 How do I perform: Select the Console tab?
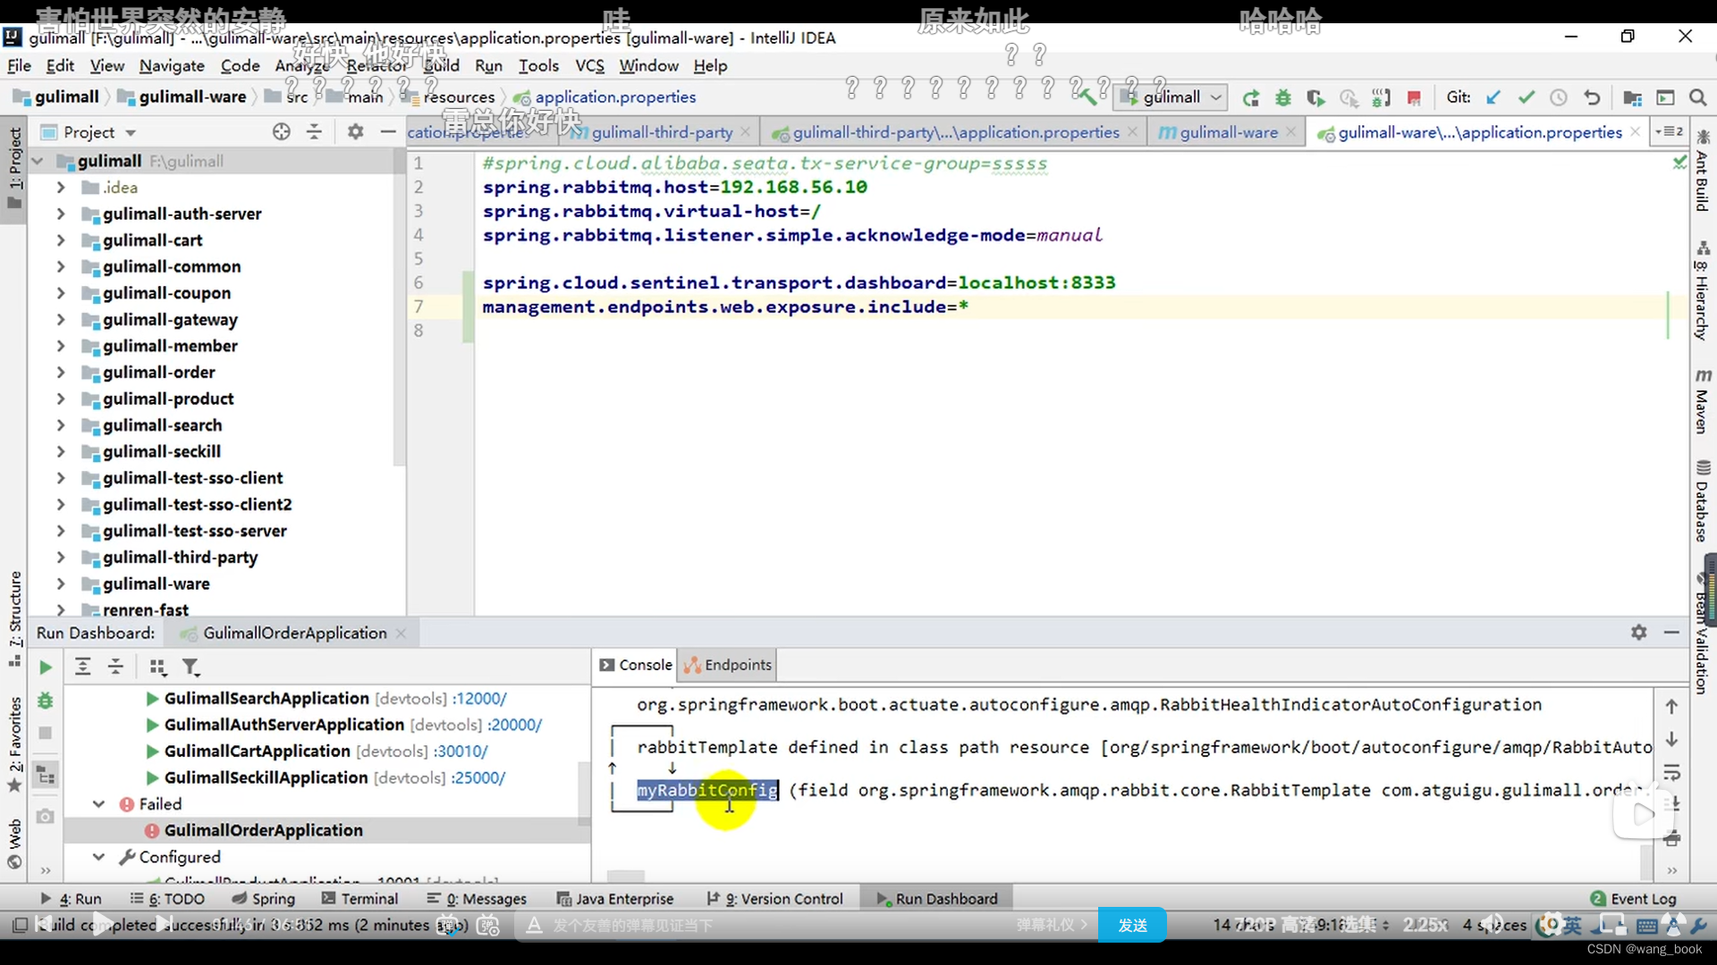click(636, 665)
